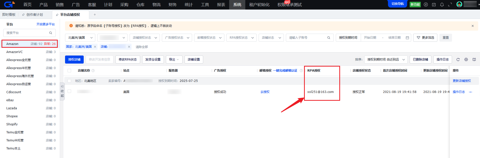Check the select-all checkbox in the table header
The height and width of the screenshot is (158, 480).
pos(69,71)
